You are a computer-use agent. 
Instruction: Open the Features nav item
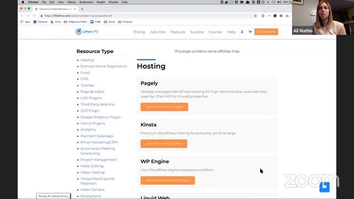coord(178,32)
